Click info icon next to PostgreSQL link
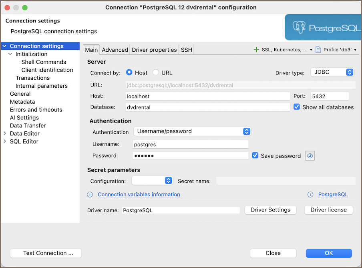The width and height of the screenshot is (362, 268). tap(310, 194)
